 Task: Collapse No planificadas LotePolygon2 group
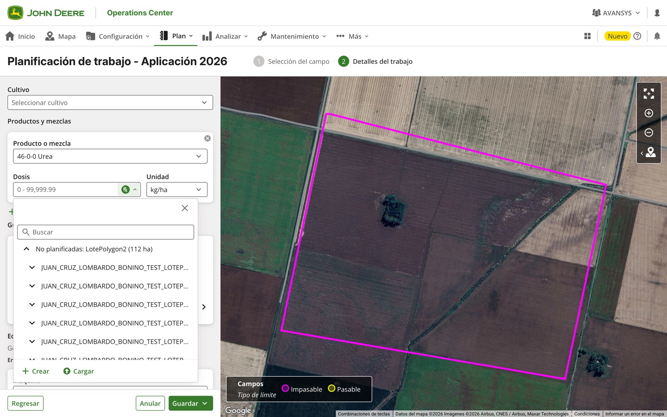[x=26, y=249]
